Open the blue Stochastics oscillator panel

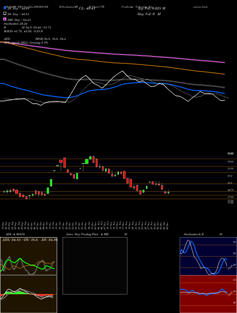(x=208, y=256)
